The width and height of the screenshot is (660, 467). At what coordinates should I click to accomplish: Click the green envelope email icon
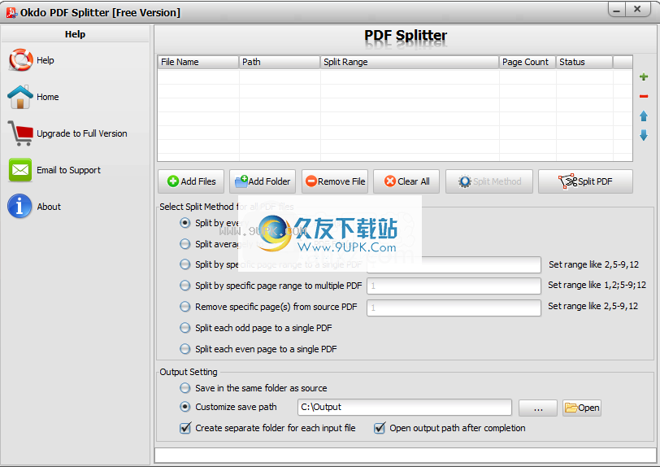(20, 170)
